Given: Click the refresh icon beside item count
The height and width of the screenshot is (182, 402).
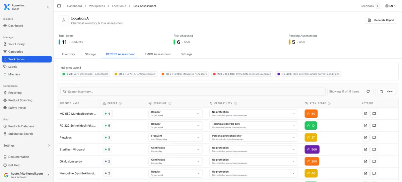Looking at the screenshot, I should pyautogui.click(x=368, y=92).
